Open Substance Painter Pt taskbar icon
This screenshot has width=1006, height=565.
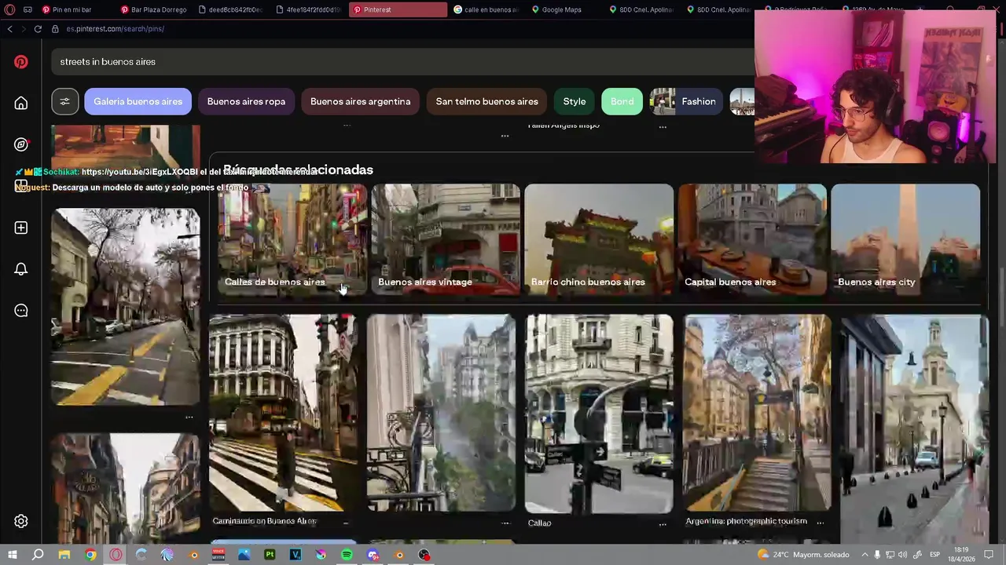[x=270, y=555]
